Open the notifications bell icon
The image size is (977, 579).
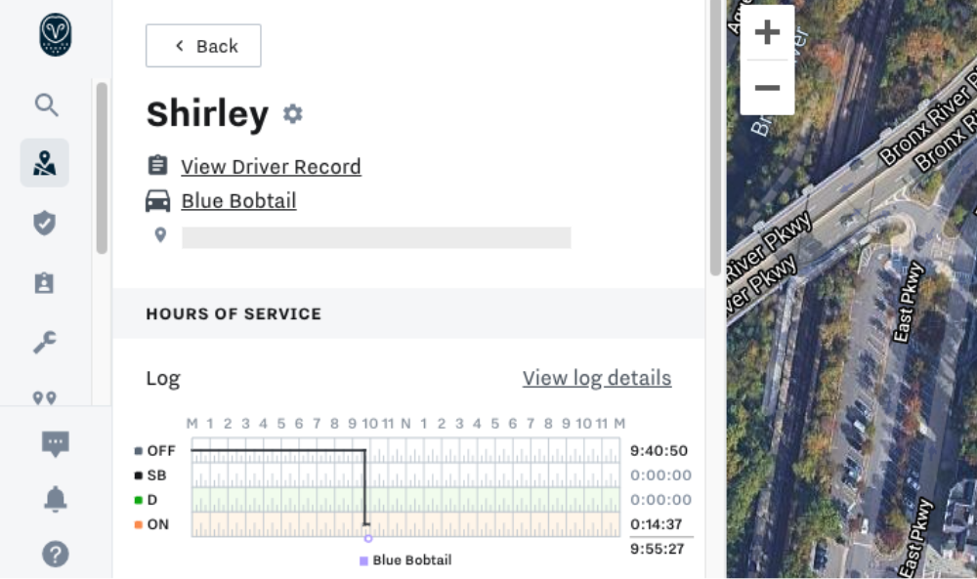55,499
